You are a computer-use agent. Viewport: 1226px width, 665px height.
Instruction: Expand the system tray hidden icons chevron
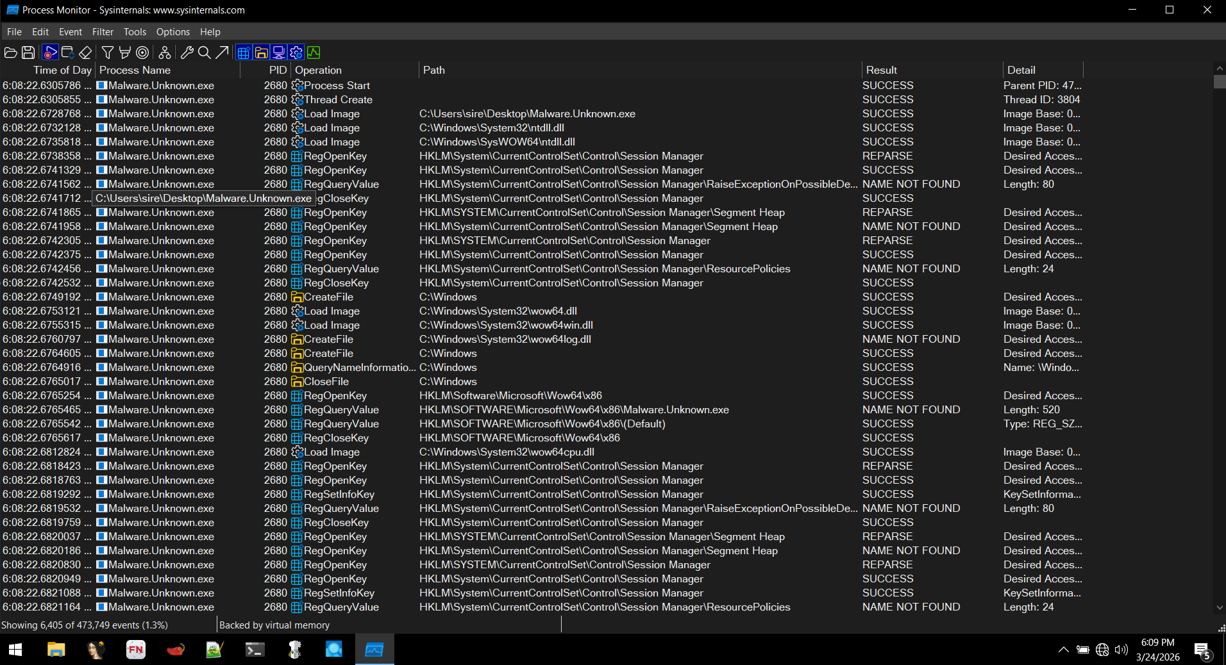coord(1063,650)
